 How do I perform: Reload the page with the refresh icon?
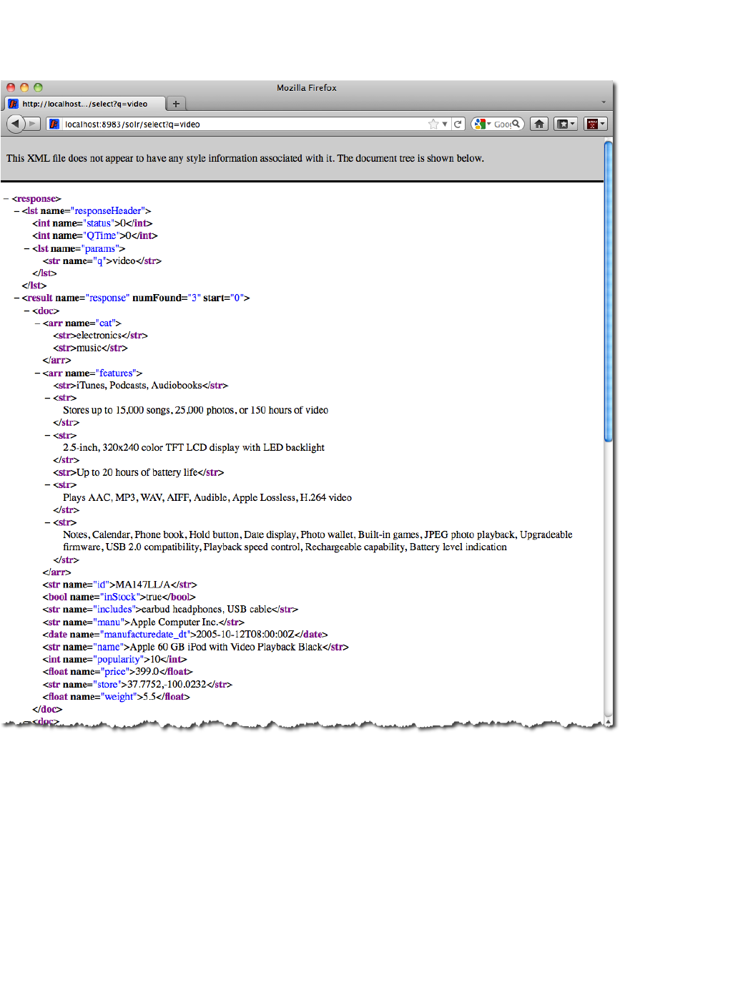[x=458, y=124]
